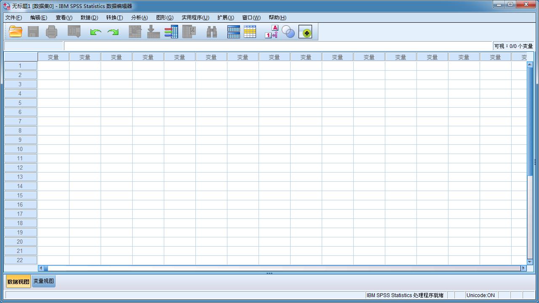Screen dimensions: 539x303
Task: Click the horizontal scrollbar right arrow
Action: point(523,268)
